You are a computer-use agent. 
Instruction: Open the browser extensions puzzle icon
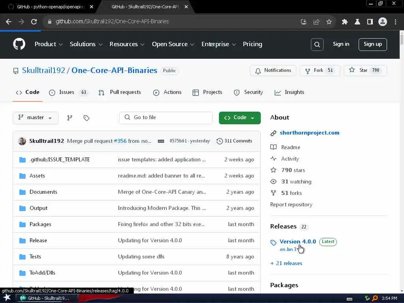click(345, 22)
